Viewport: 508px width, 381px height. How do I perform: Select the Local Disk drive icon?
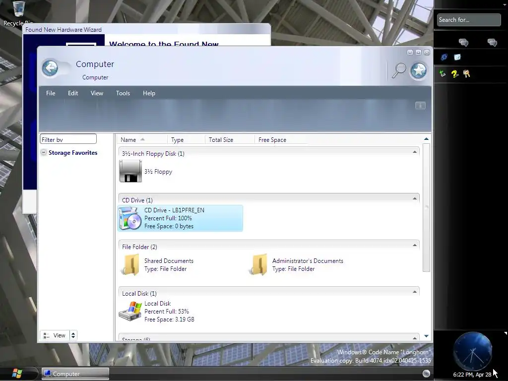click(130, 312)
